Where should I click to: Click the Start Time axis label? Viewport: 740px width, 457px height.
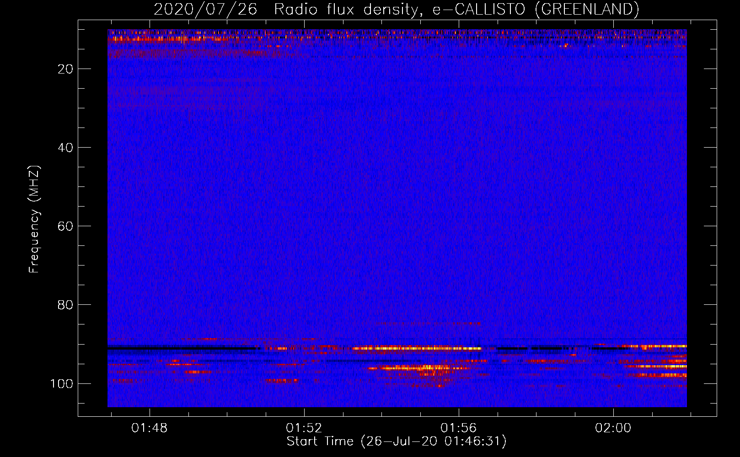[x=397, y=441]
